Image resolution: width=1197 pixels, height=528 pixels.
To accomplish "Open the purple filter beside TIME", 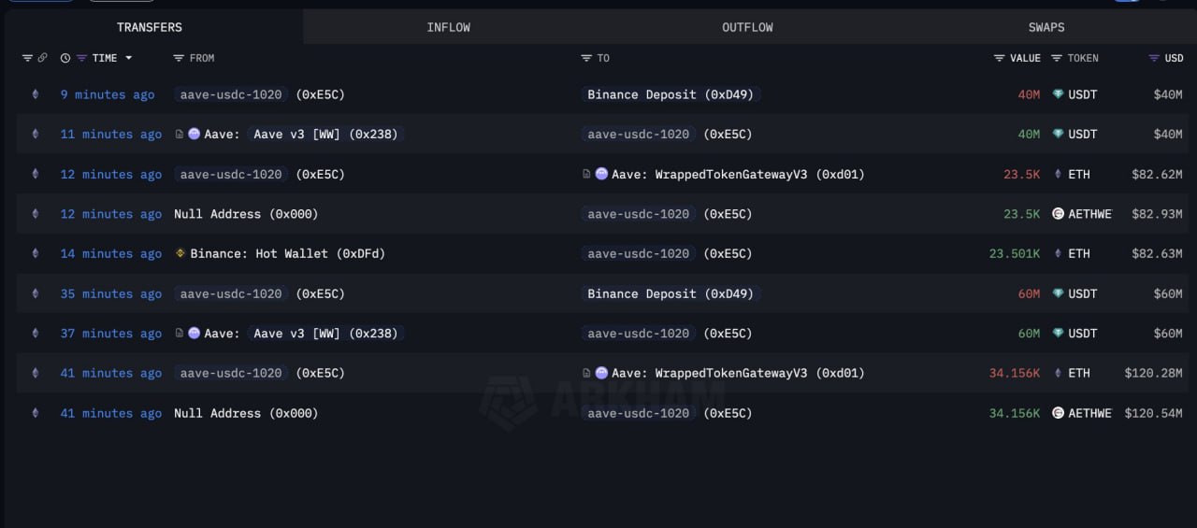I will pyautogui.click(x=82, y=58).
